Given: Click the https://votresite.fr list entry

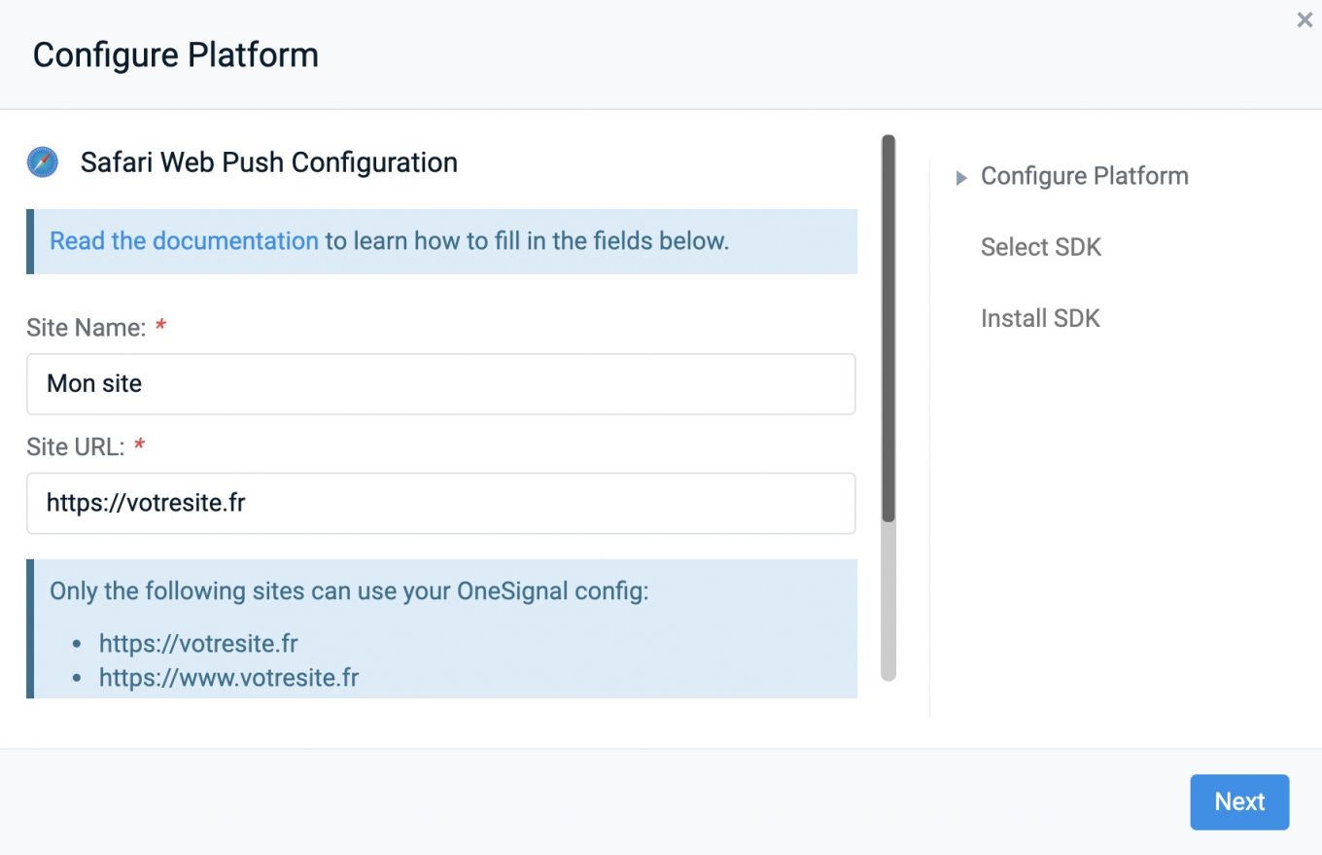Looking at the screenshot, I should pyautogui.click(x=198, y=643).
